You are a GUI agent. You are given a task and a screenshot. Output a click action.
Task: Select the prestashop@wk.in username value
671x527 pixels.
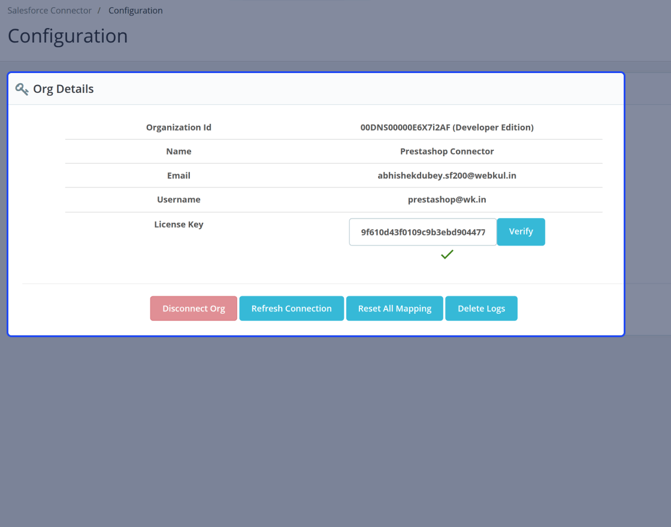click(x=447, y=199)
